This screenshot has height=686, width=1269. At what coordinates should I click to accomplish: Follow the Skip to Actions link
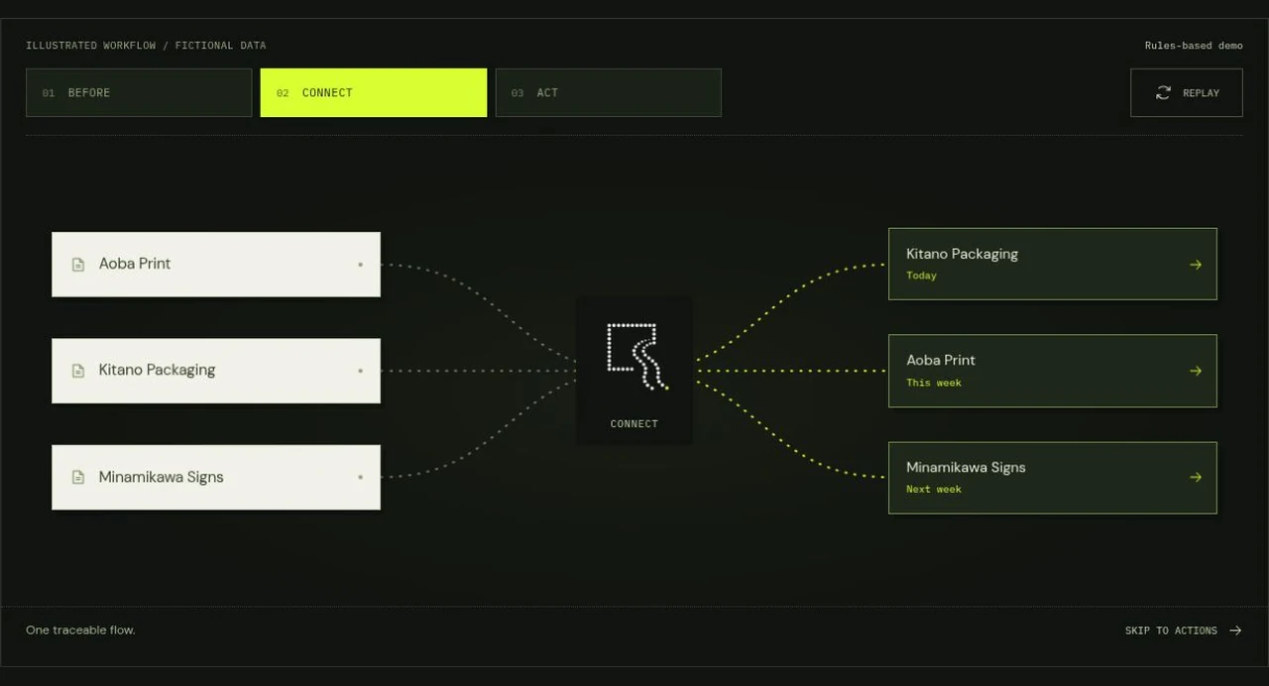click(1184, 630)
